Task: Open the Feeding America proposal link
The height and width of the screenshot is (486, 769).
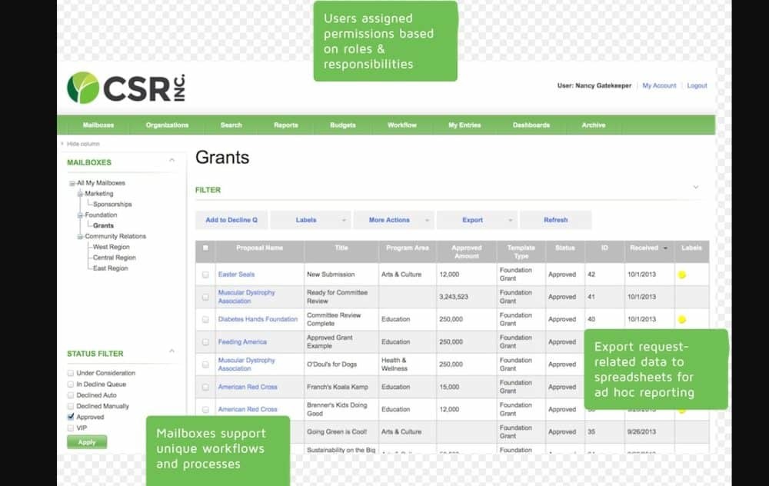Action: point(242,341)
